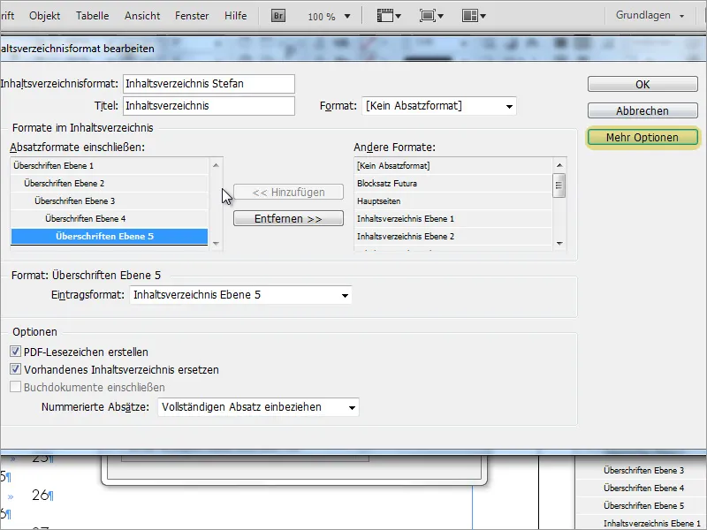The width and height of the screenshot is (707, 530).
Task: Click page number 26 in the document
Action: [40, 495]
